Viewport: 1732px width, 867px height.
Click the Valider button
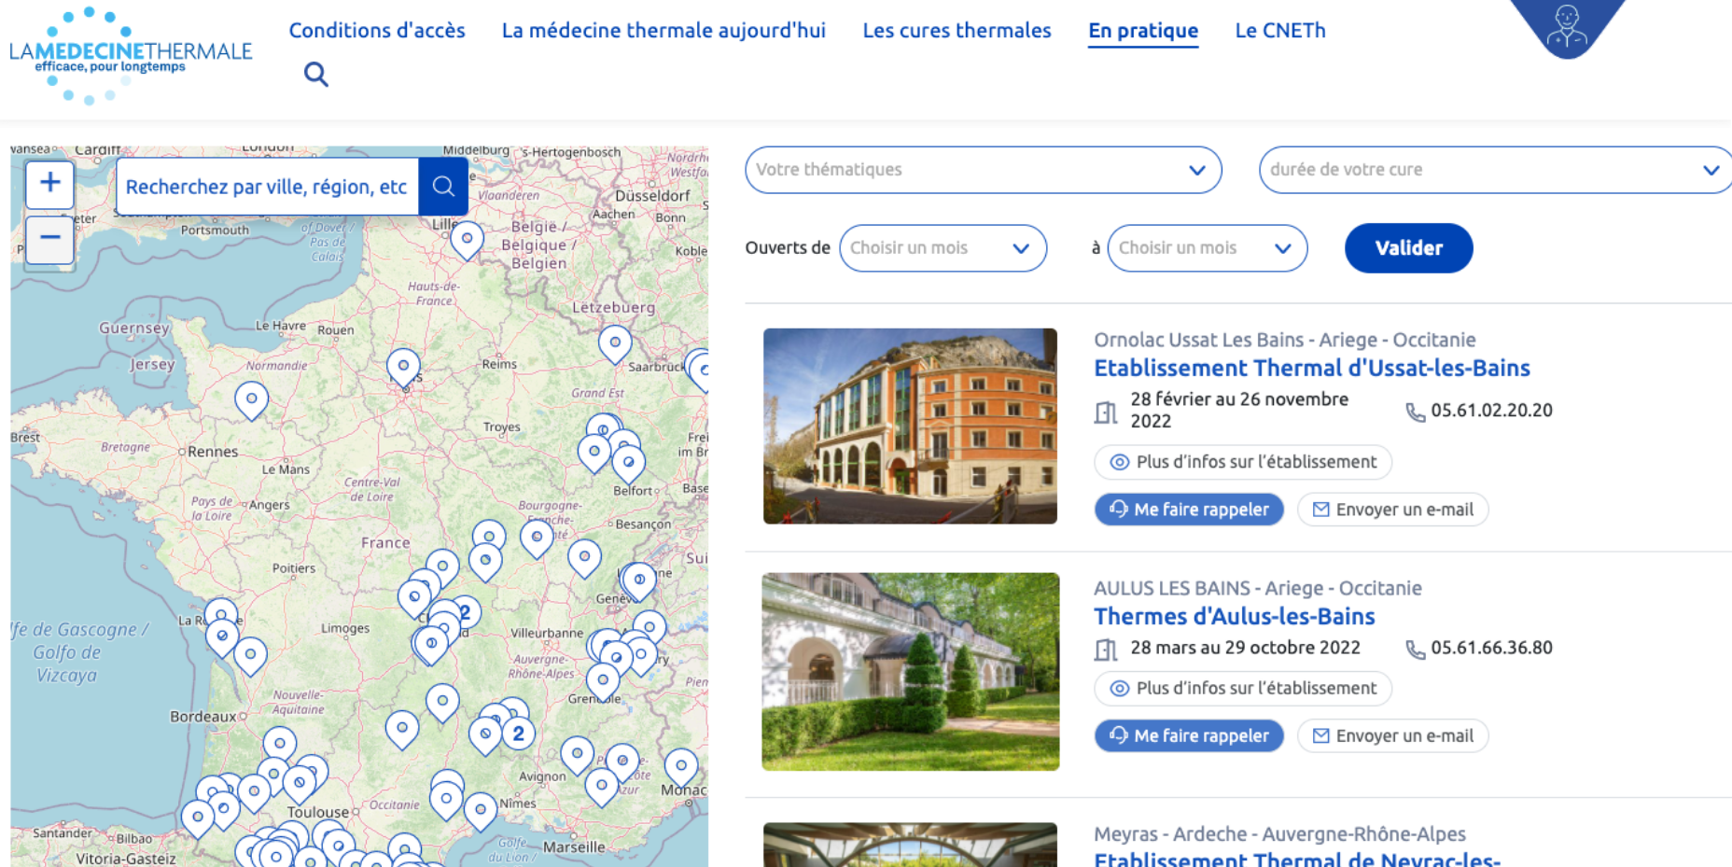pyautogui.click(x=1408, y=248)
